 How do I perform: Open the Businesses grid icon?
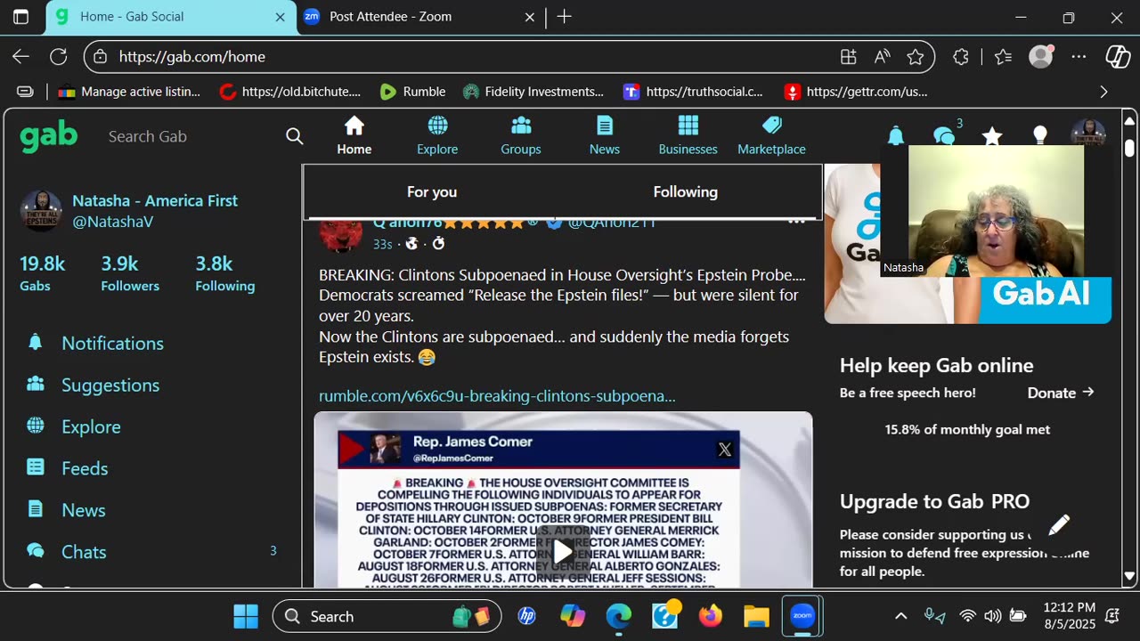[x=688, y=135]
